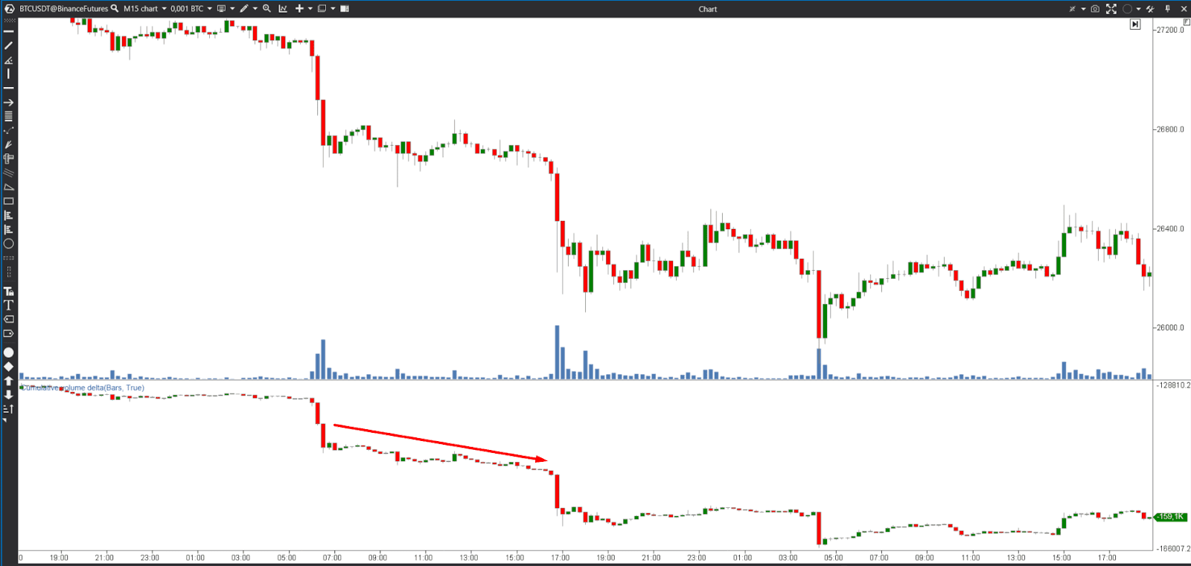This screenshot has height=566, width=1191.
Task: Select the arrow drawing tool
Action: tap(9, 103)
